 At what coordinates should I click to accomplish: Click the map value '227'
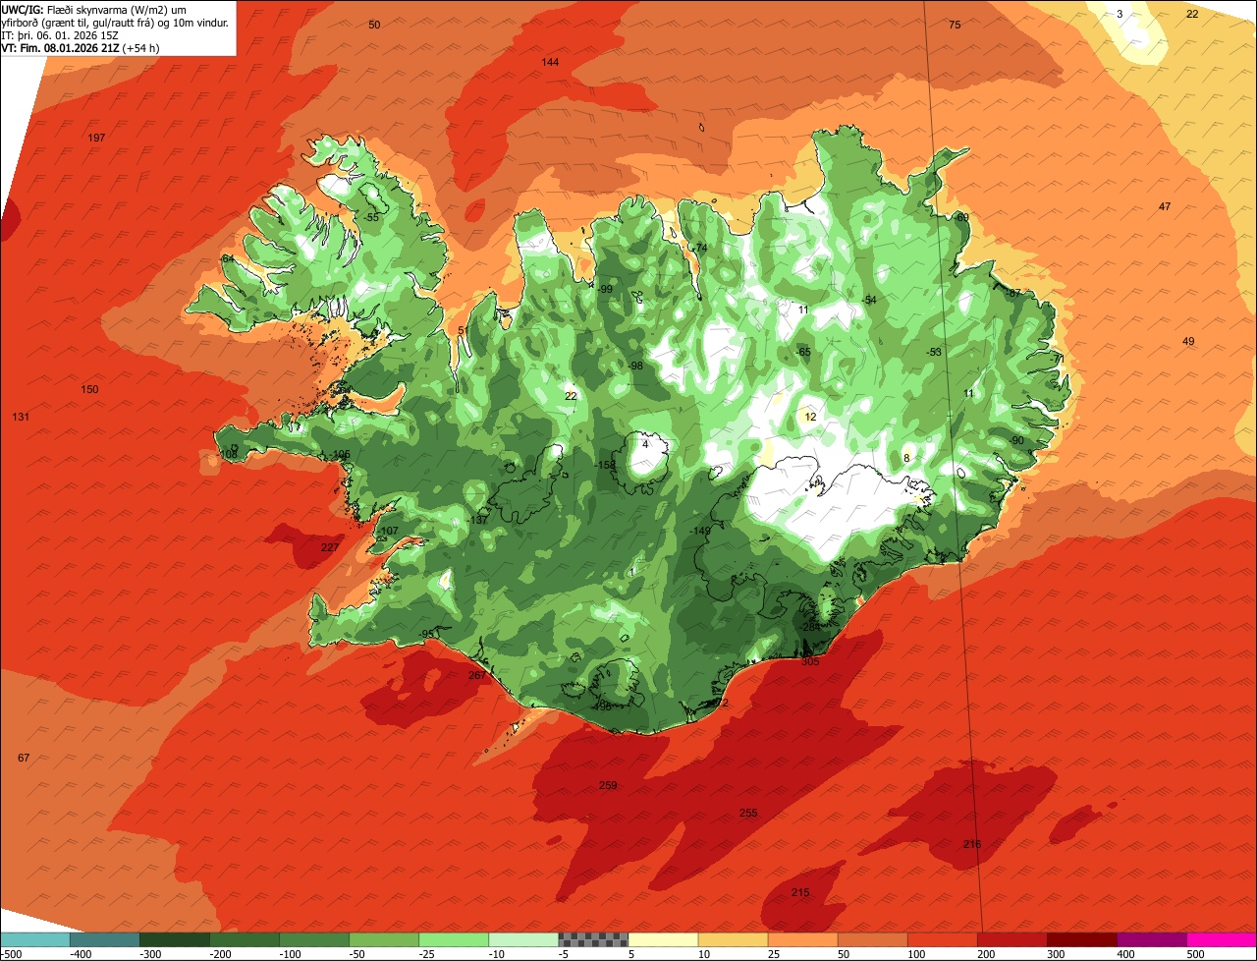coord(330,548)
